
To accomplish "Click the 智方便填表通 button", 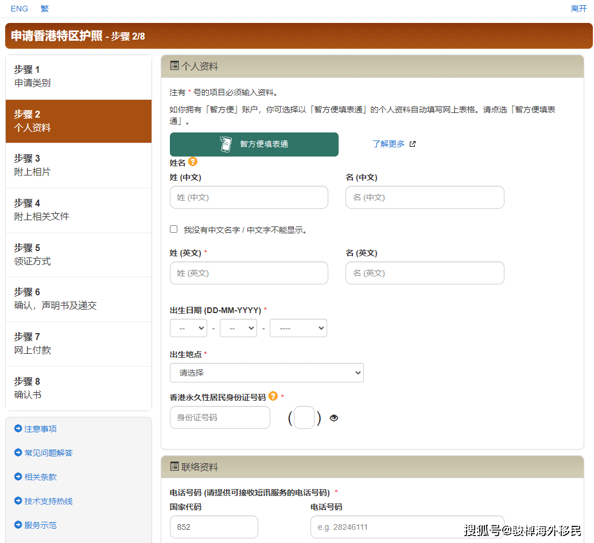I will coord(254,144).
